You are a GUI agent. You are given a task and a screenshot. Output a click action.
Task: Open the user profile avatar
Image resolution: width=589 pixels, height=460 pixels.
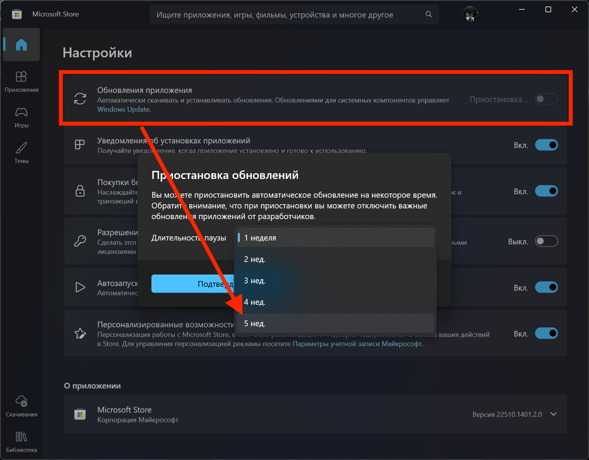tap(470, 14)
